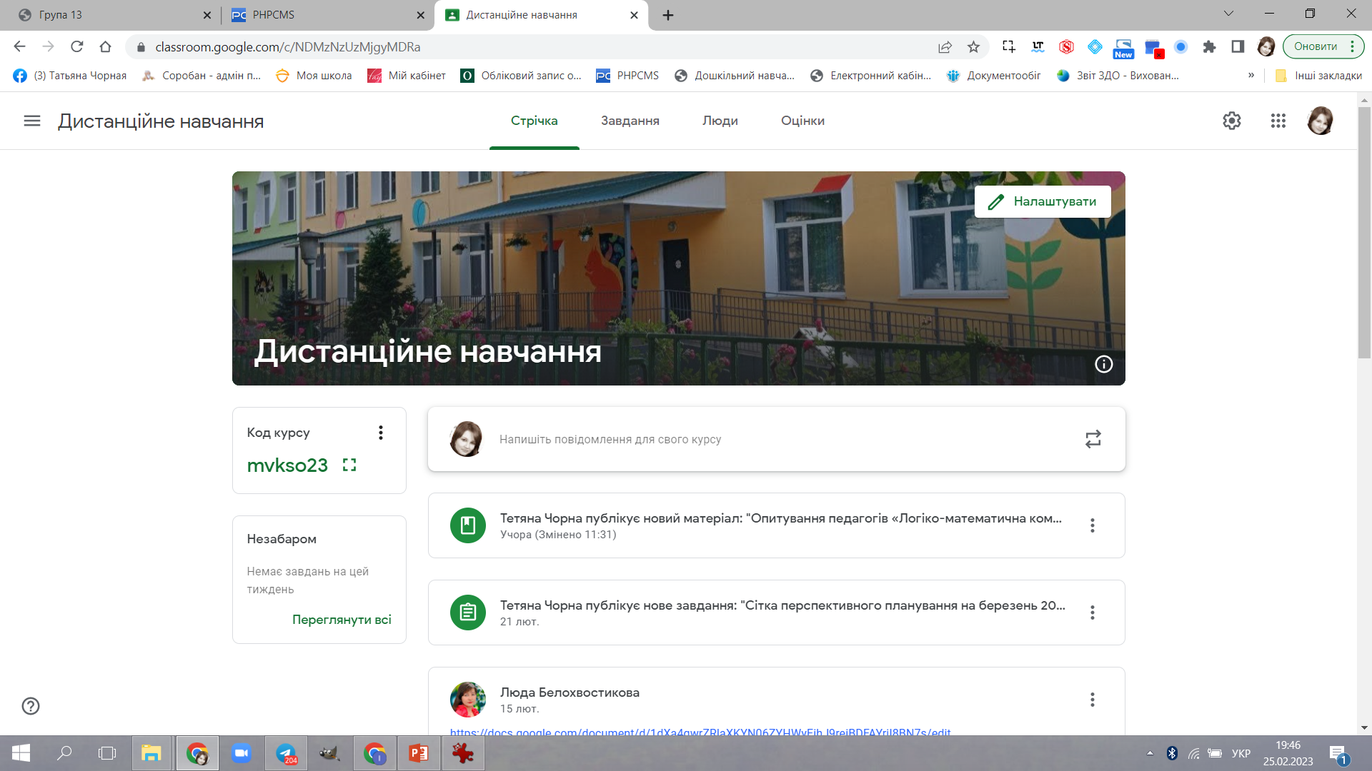Viewport: 1372px width, 771px height.
Task: Expand options for Люда Белохвостикова's post
Action: tap(1092, 700)
